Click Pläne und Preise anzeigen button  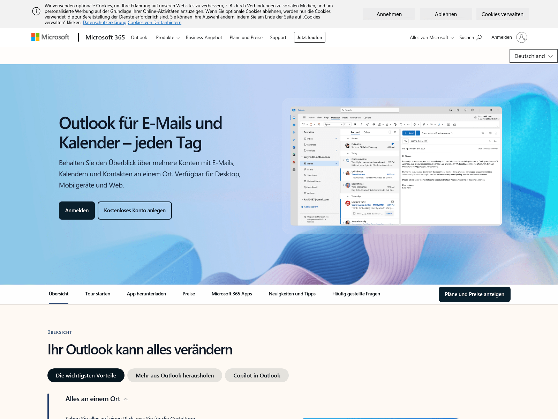(475, 294)
